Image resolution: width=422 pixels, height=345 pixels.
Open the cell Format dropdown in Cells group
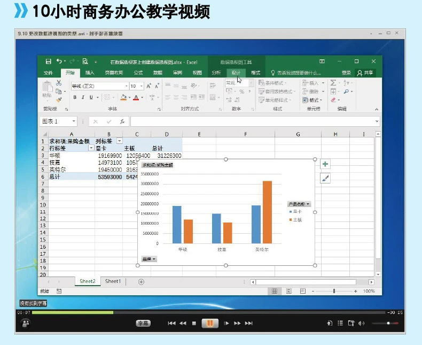312,100
